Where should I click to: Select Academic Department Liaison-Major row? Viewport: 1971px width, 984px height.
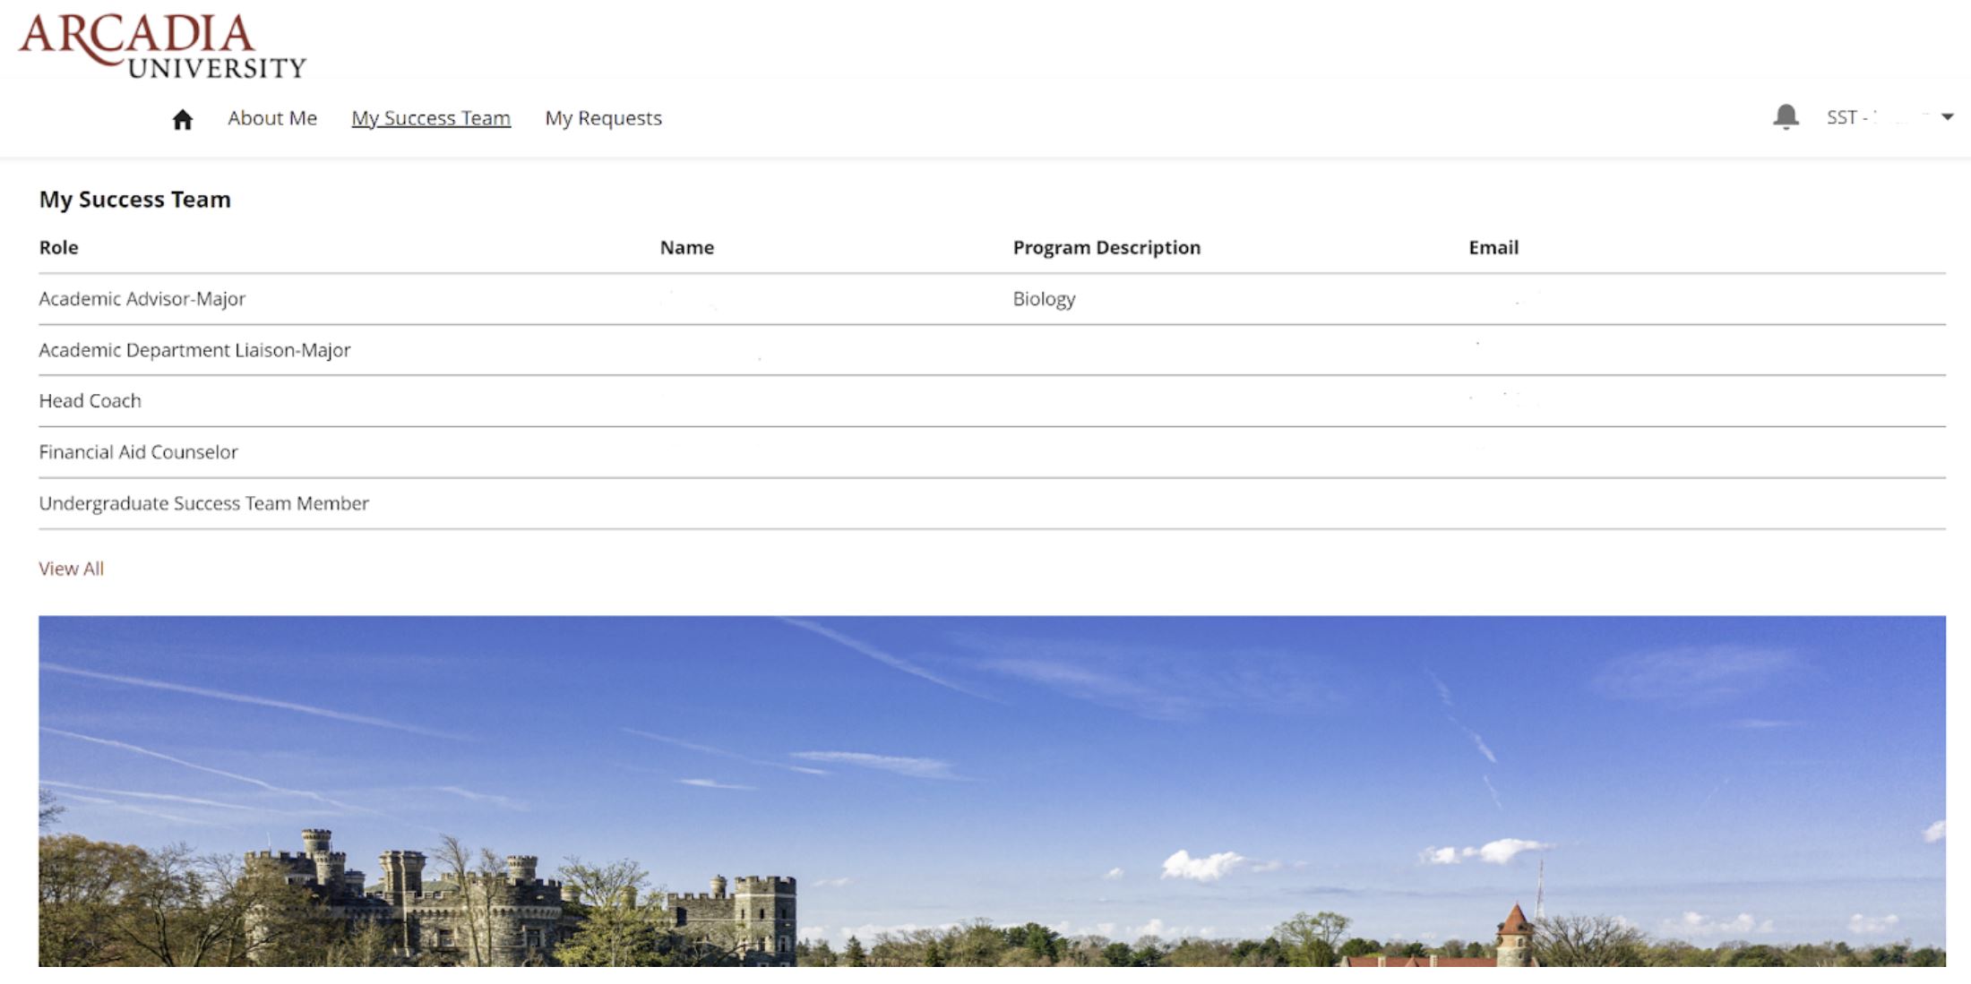click(194, 350)
